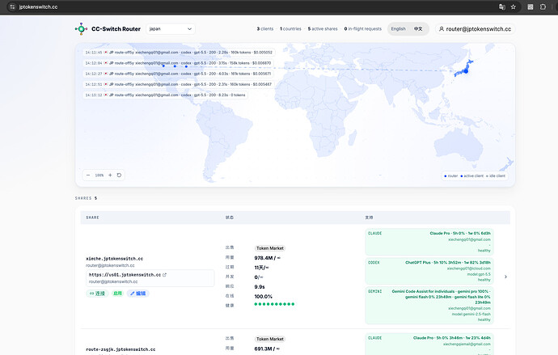
Task: Click the 100% map zoom level indicator
Action: 99,175
